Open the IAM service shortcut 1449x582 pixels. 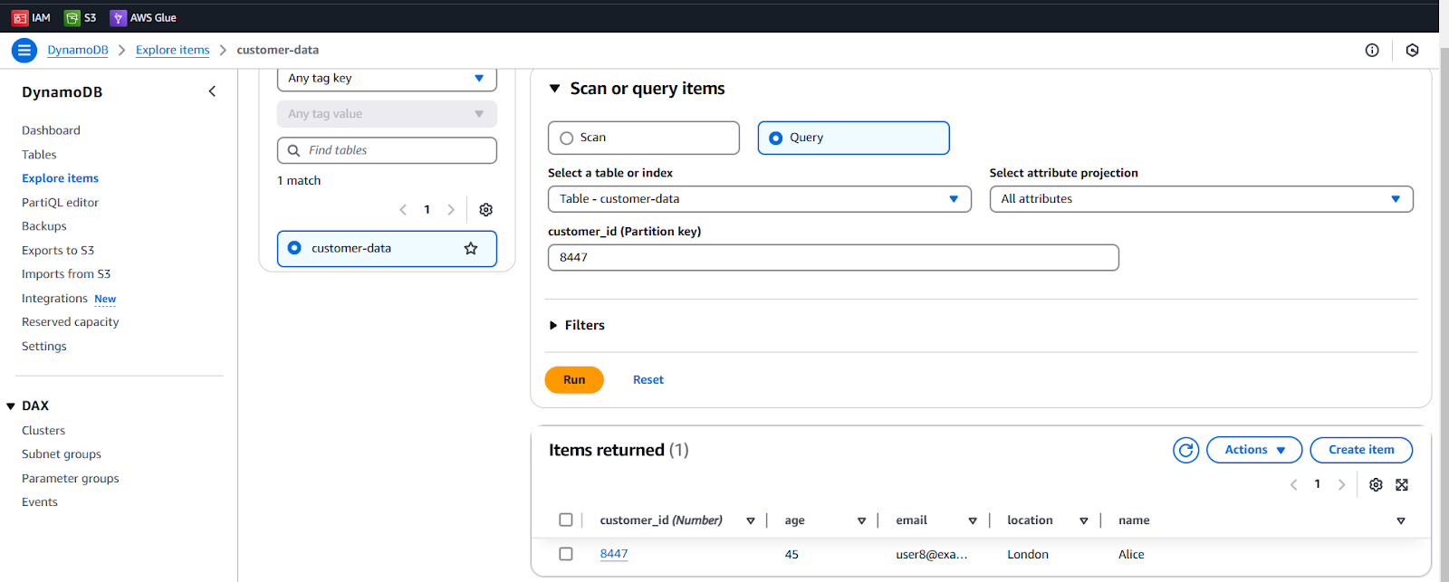[x=31, y=17]
